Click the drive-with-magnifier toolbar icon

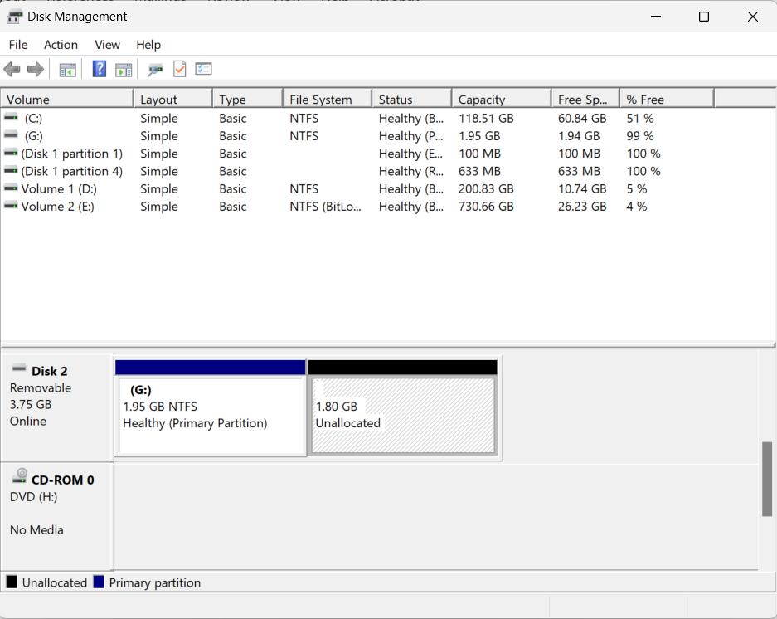[155, 70]
